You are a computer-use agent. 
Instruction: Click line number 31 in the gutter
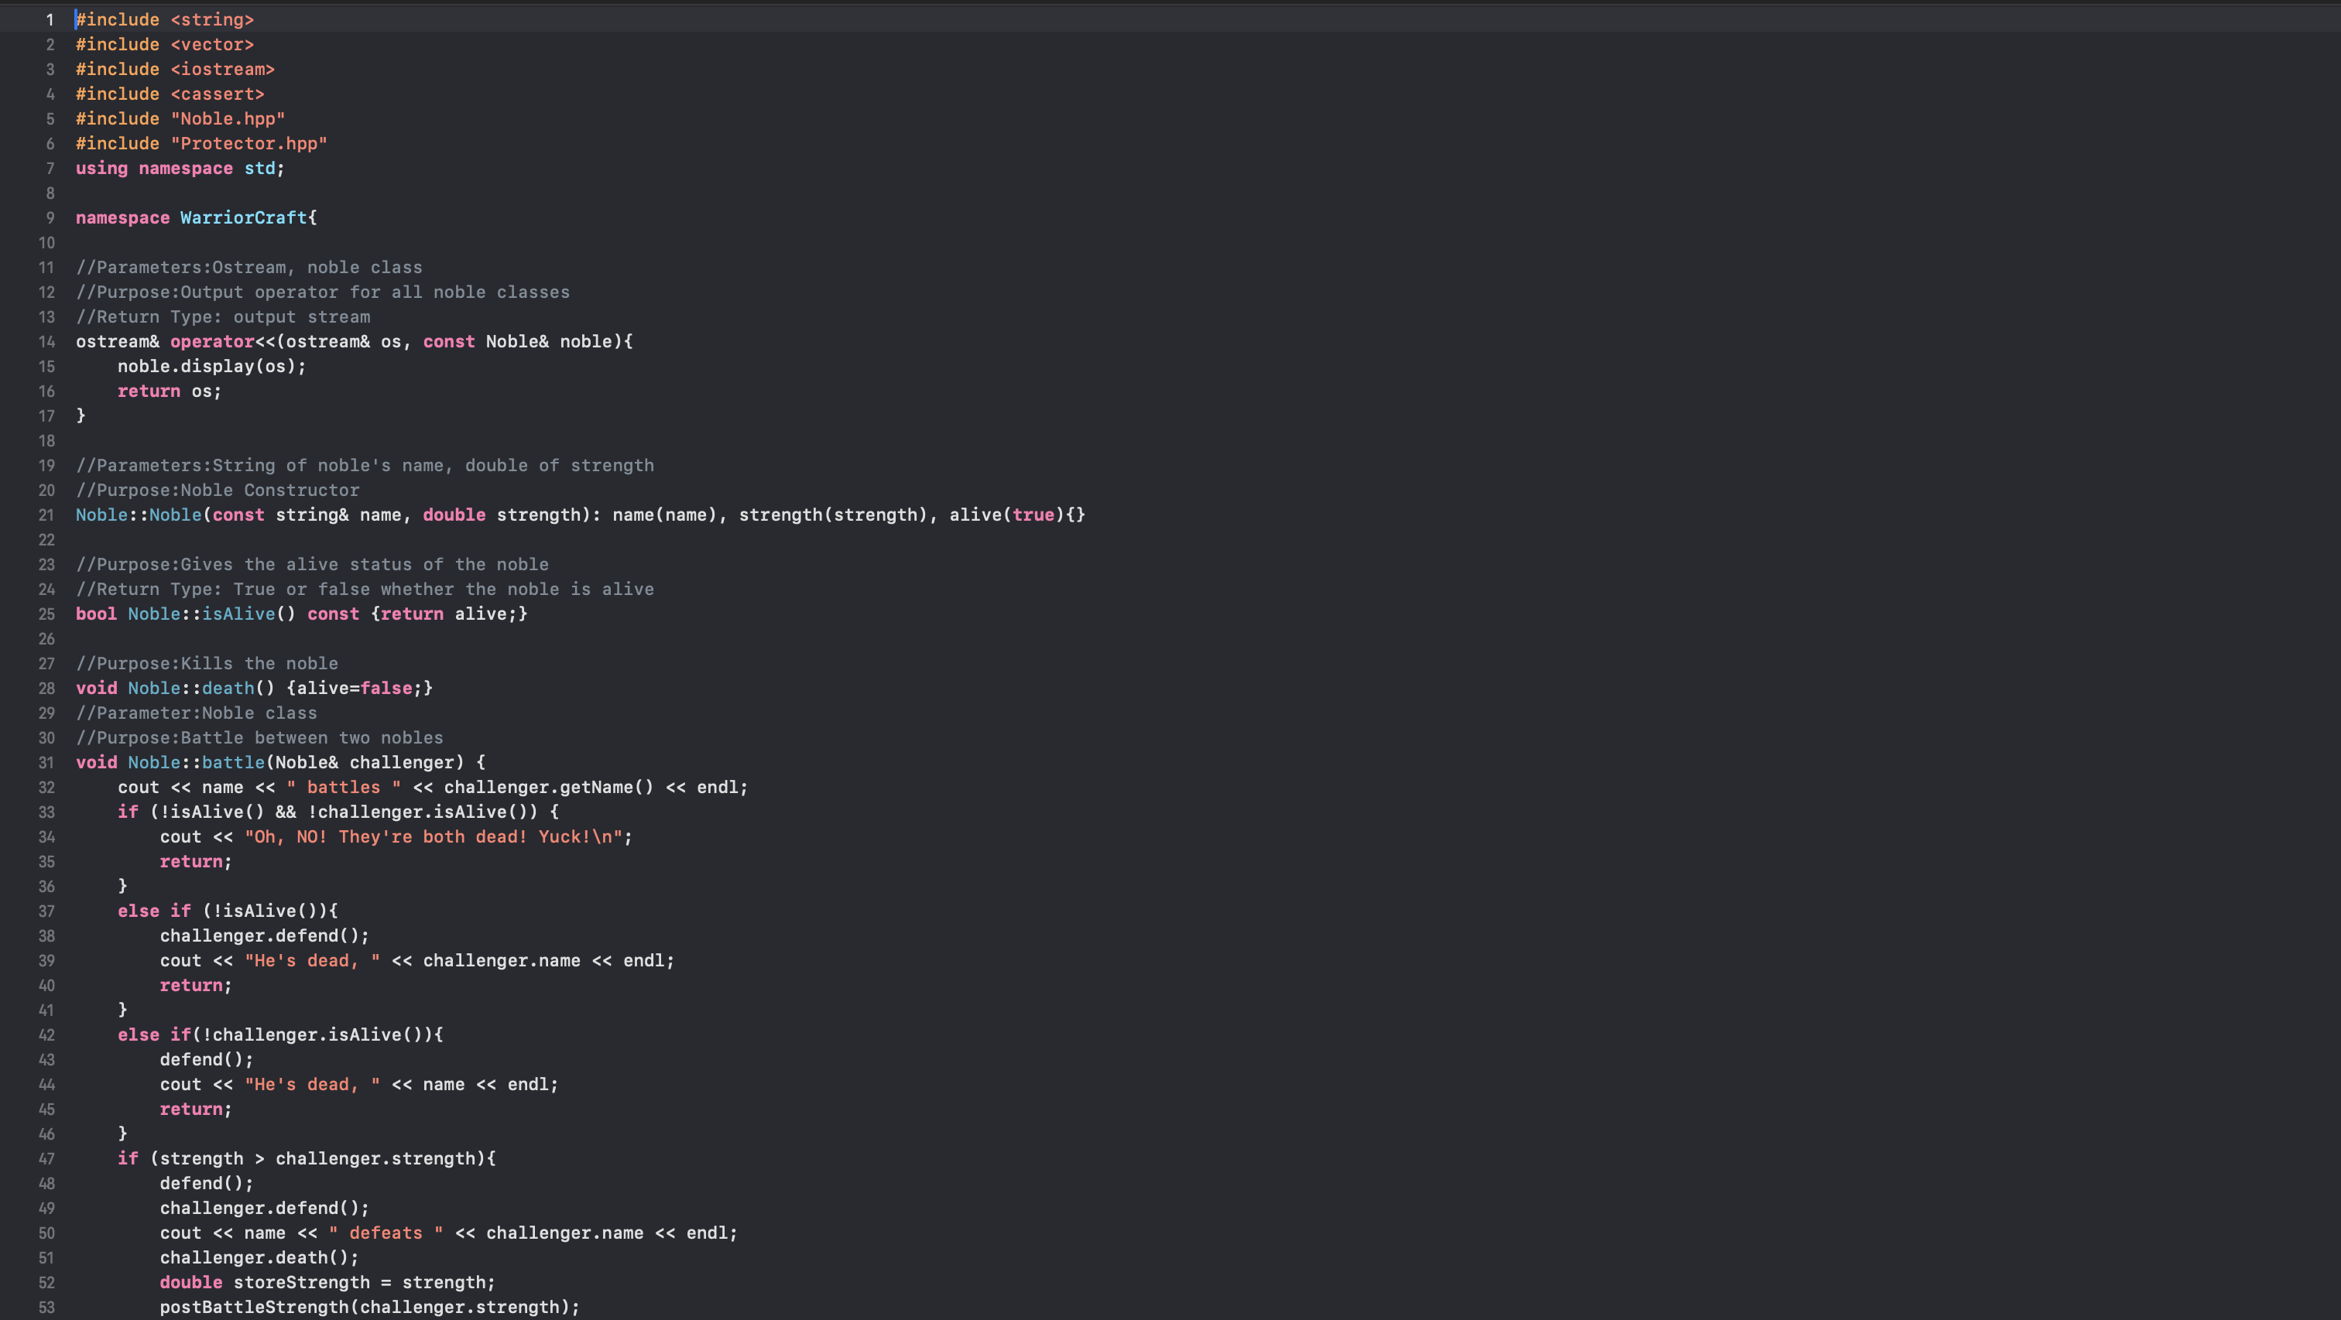click(x=46, y=763)
